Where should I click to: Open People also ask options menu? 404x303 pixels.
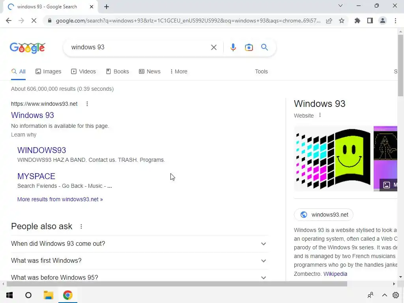click(81, 226)
